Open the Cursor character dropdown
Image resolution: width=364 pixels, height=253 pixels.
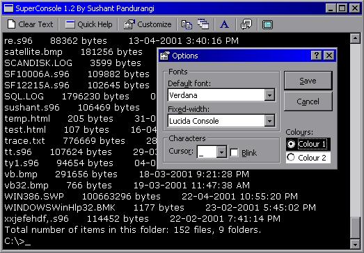pos(222,152)
